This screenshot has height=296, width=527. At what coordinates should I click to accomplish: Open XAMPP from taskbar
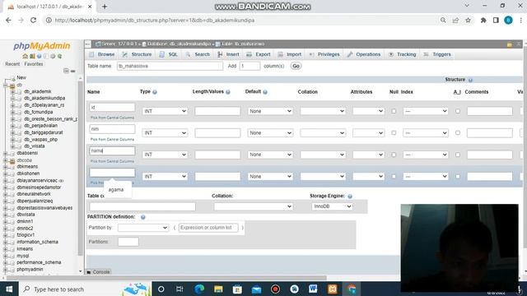click(332, 289)
